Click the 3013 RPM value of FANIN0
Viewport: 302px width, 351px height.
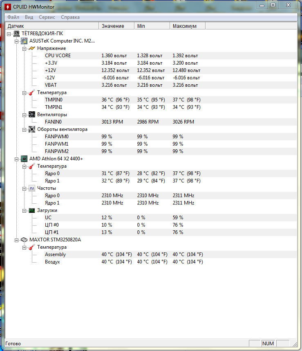pos(112,122)
